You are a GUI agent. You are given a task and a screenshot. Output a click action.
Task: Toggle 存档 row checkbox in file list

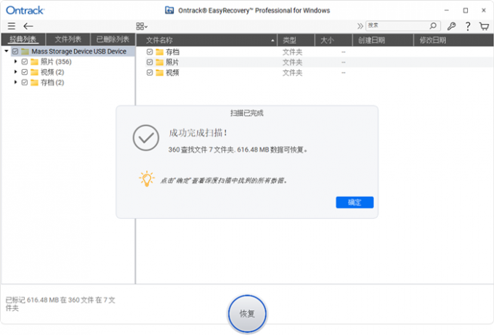150,52
